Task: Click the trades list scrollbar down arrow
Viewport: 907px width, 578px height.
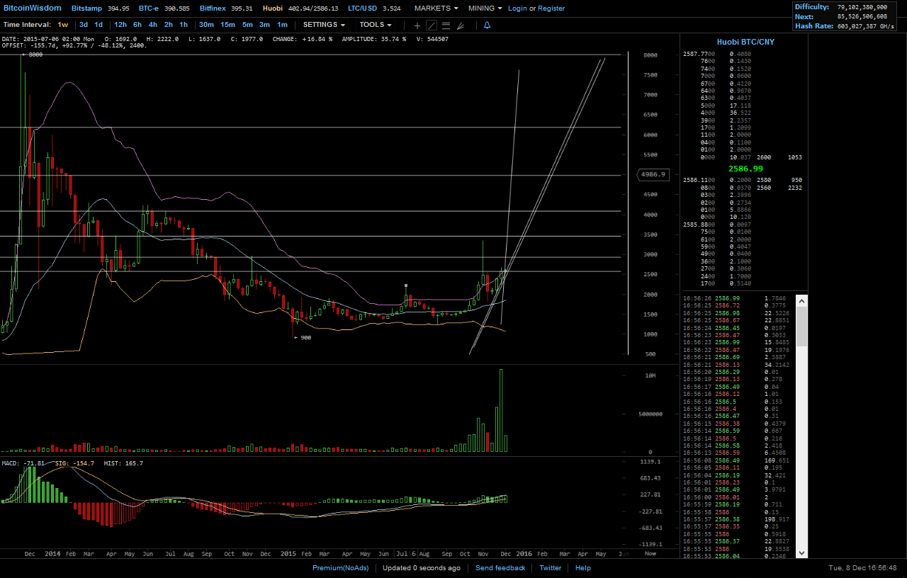Action: coord(802,552)
